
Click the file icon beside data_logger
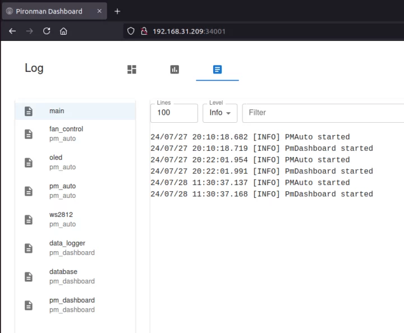coord(29,248)
